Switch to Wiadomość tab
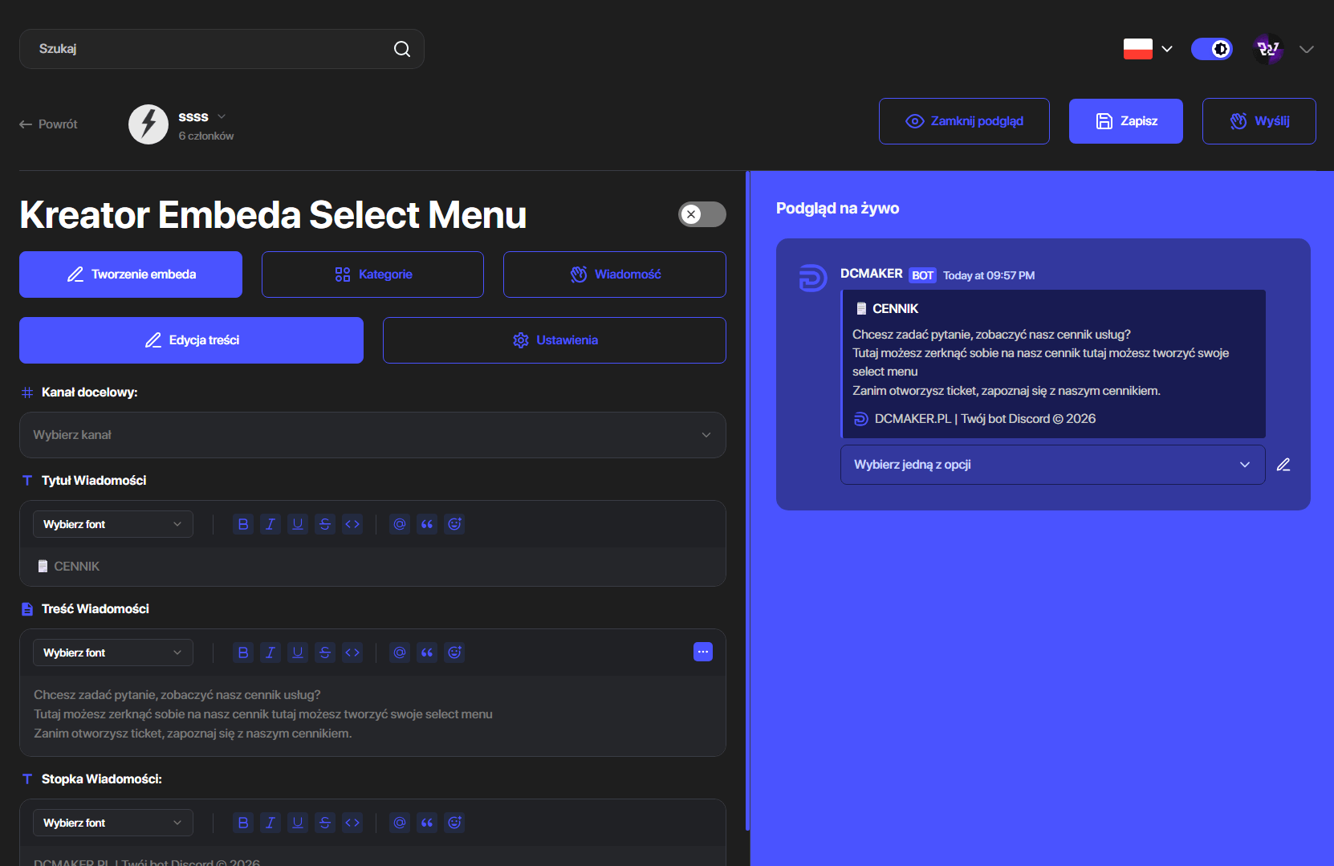Screen dimensions: 1334x866 click(x=615, y=274)
